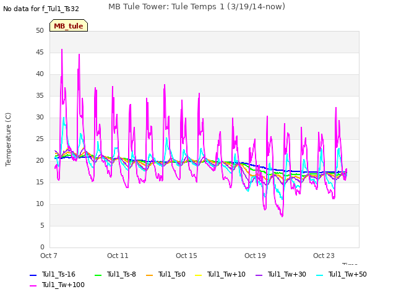Click the tallest cyan Tw+50 peak near 30 degrees
This screenshot has width=396, height=297.
[64, 118]
